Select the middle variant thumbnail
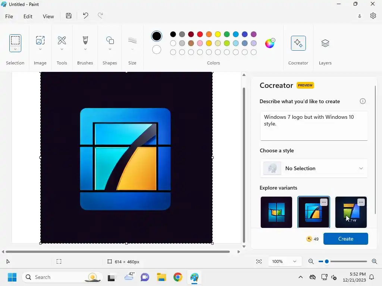The height and width of the screenshot is (286, 382). [x=313, y=212]
